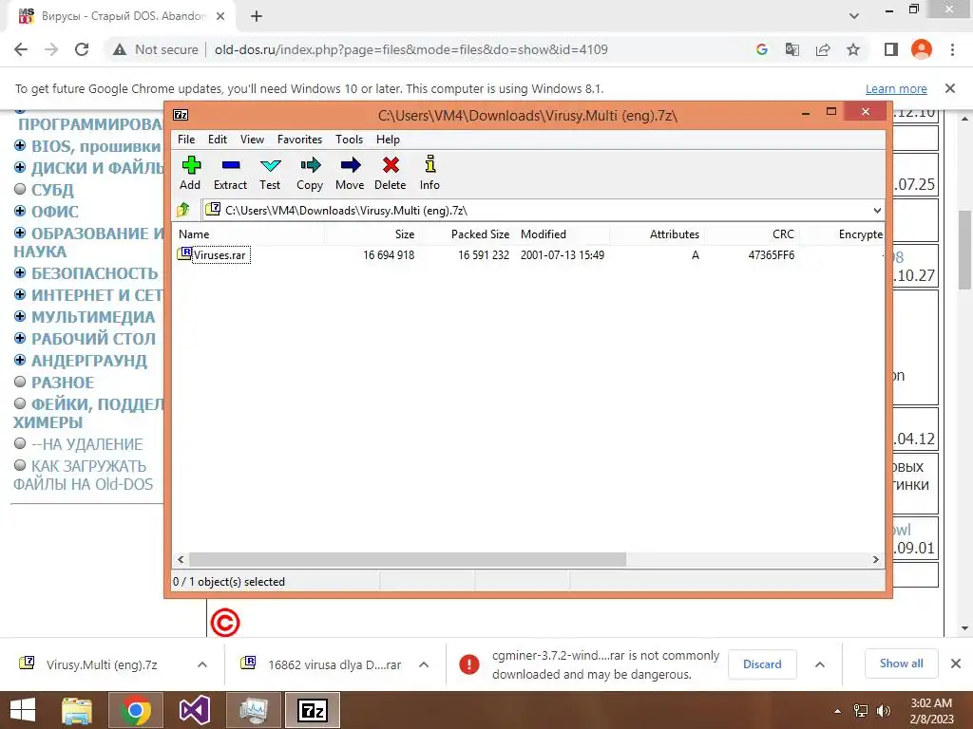The width and height of the screenshot is (973, 729).
Task: Expand the АНДЕРГРАУНД category
Action: pos(20,360)
